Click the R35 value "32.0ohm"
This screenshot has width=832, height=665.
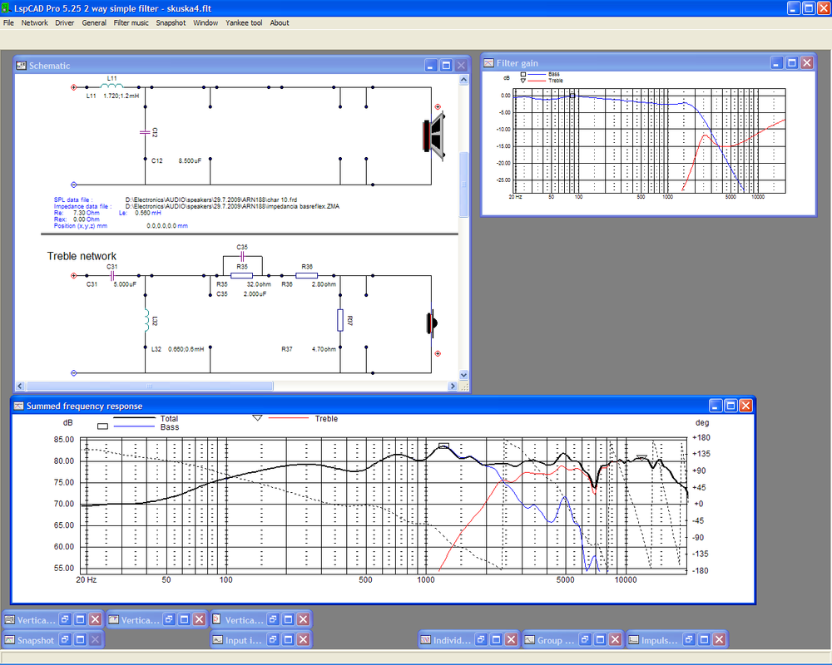(x=259, y=284)
